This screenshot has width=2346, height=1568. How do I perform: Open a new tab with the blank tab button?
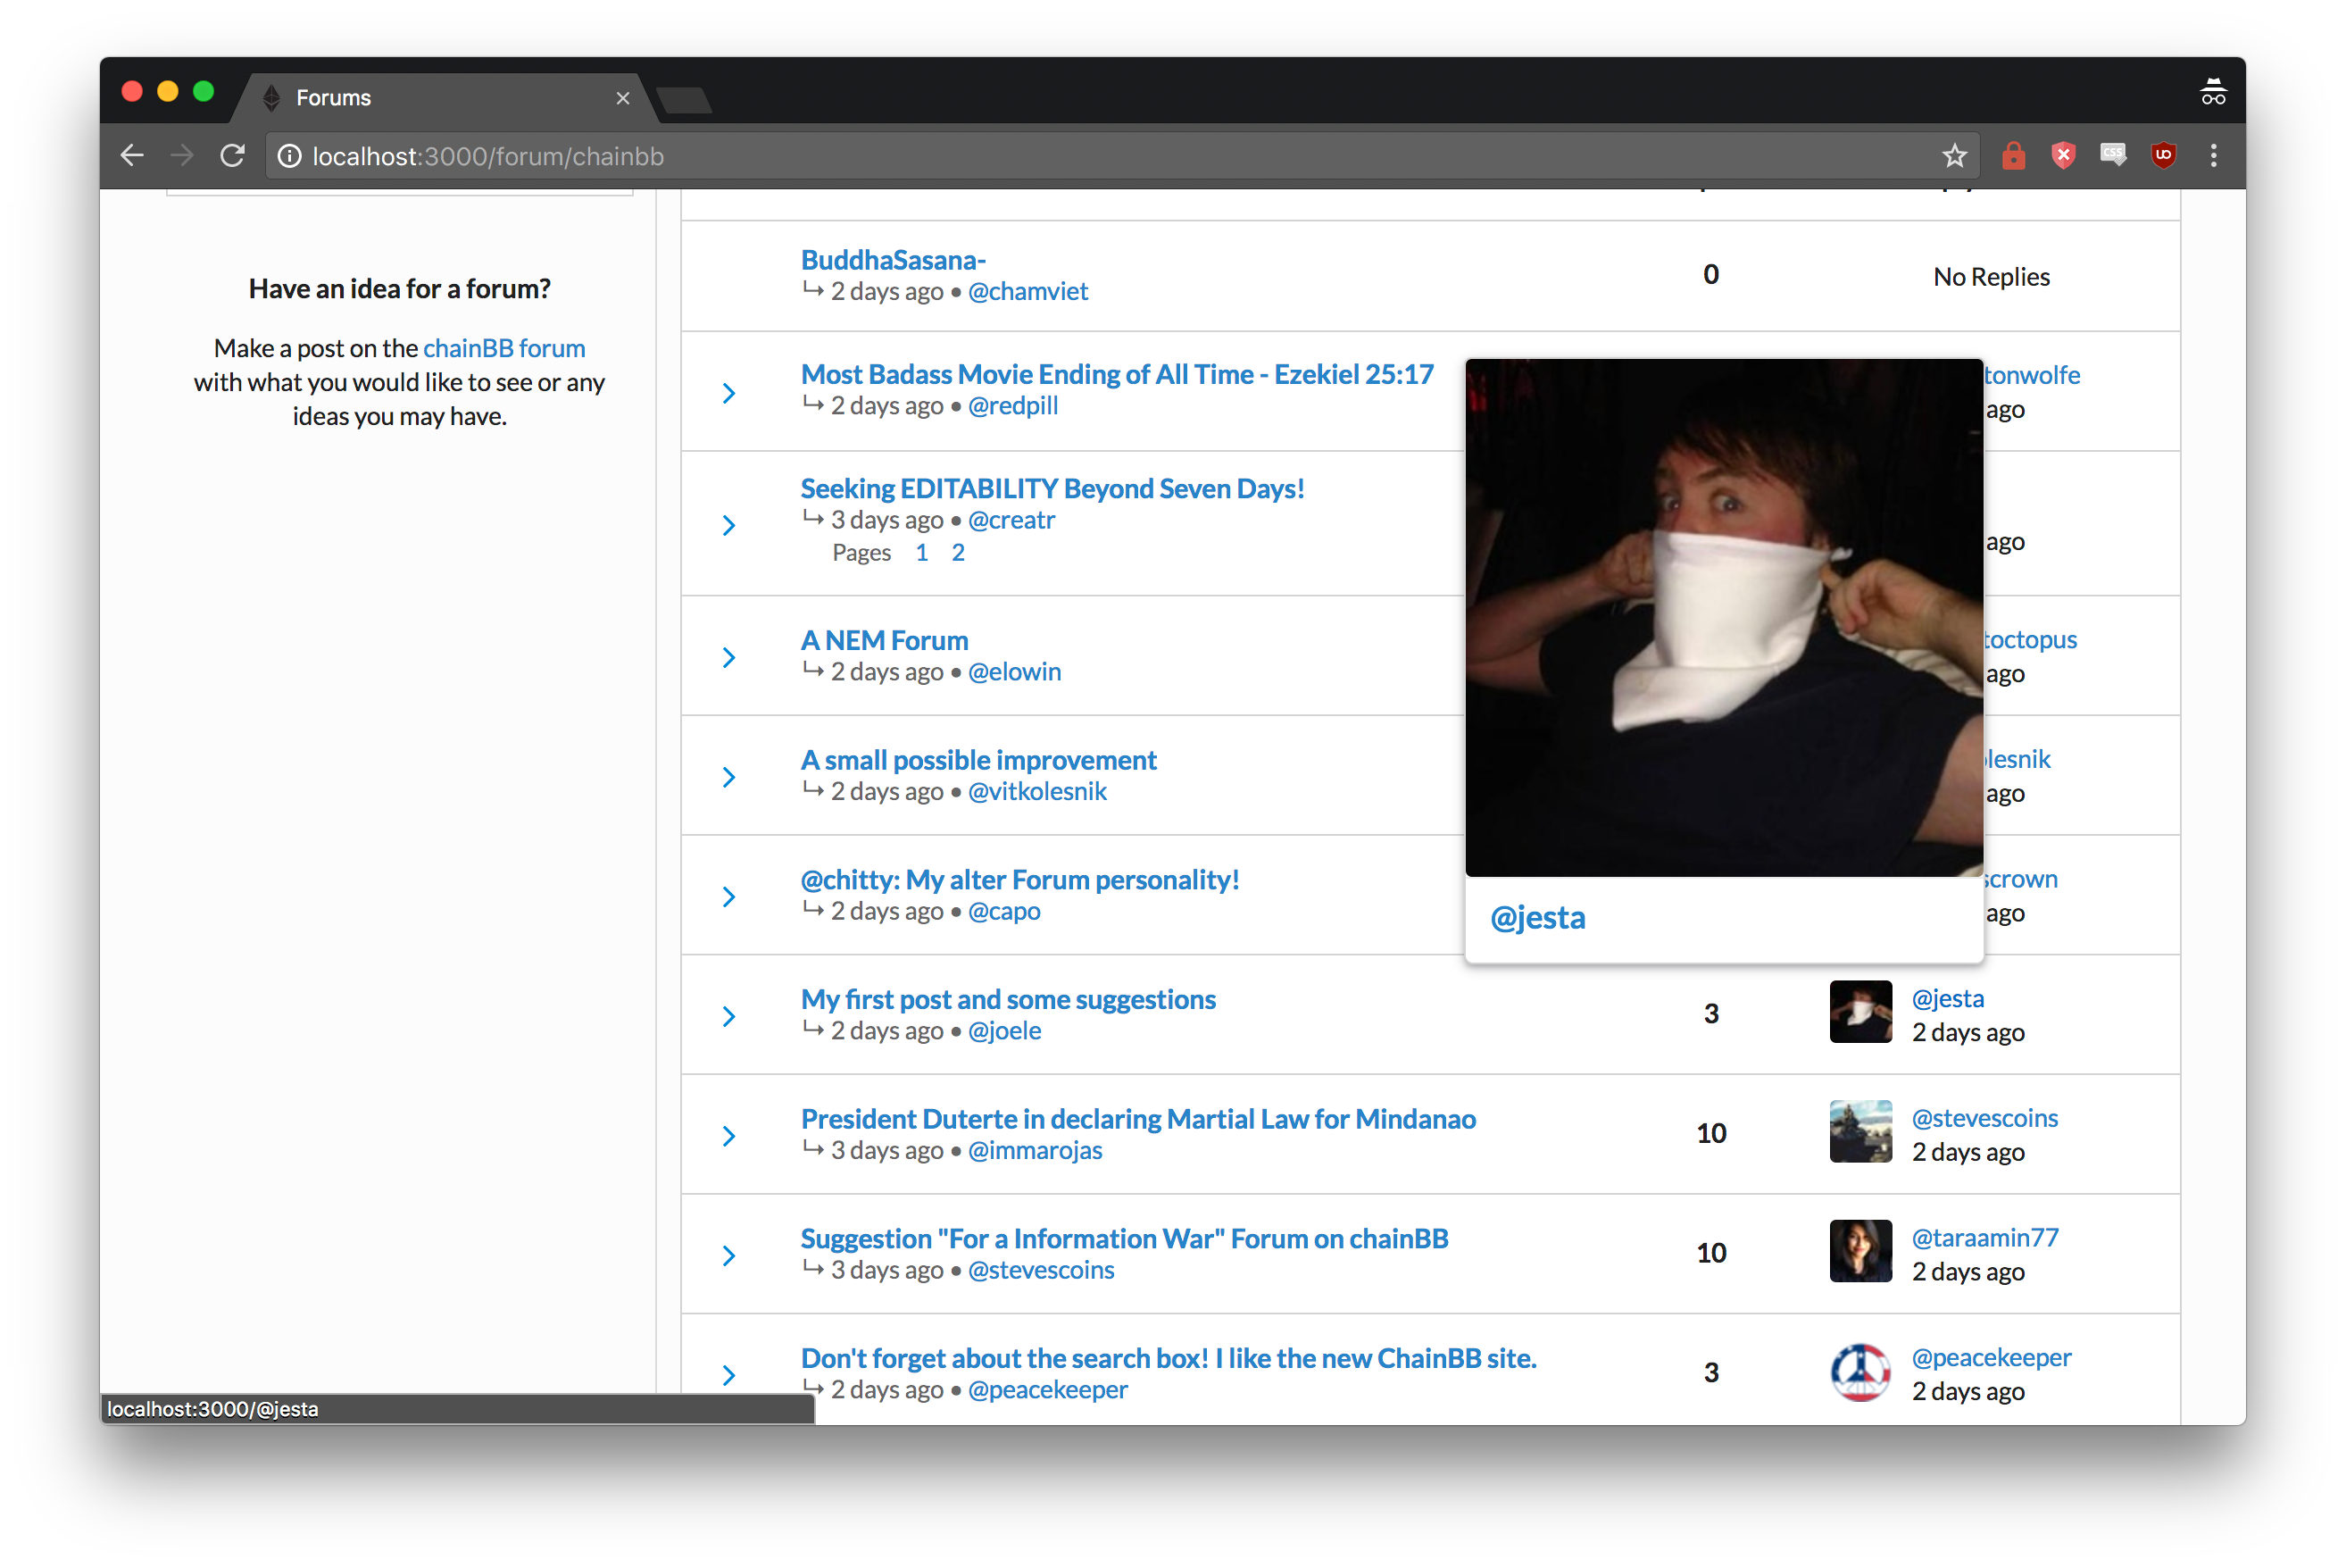tap(685, 100)
